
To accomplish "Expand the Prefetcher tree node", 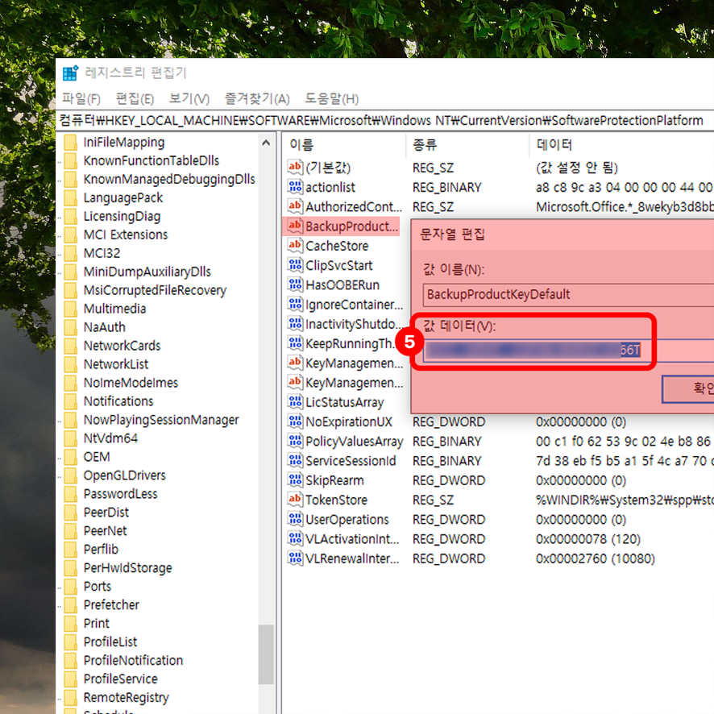I will pyautogui.click(x=59, y=607).
